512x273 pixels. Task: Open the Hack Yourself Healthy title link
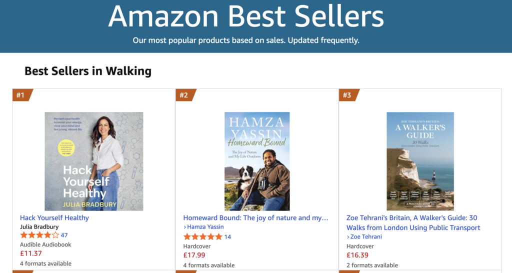click(54, 218)
